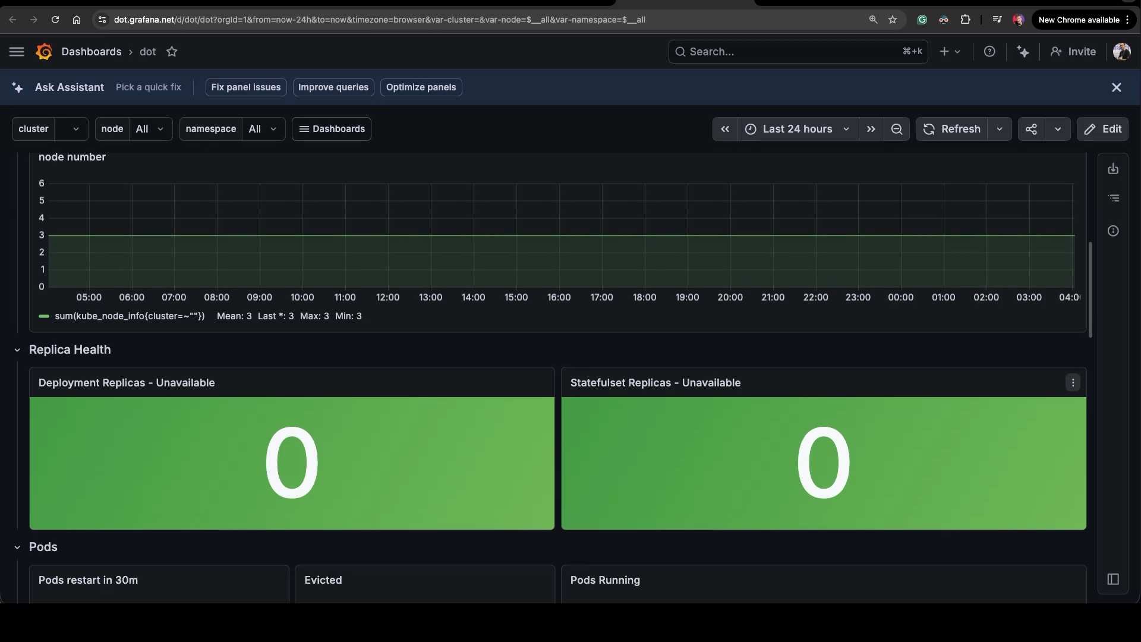Open the share dashboard icon
1141x642 pixels.
click(x=1032, y=129)
